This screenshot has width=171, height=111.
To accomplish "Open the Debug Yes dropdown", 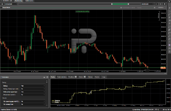I will (x=33, y=86).
